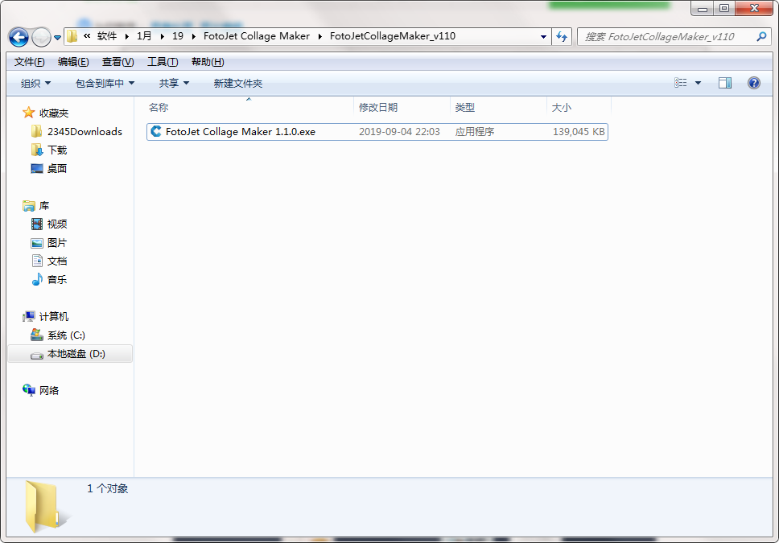This screenshot has width=779, height=543.
Task: Open 图片 library
Action: pos(56,242)
